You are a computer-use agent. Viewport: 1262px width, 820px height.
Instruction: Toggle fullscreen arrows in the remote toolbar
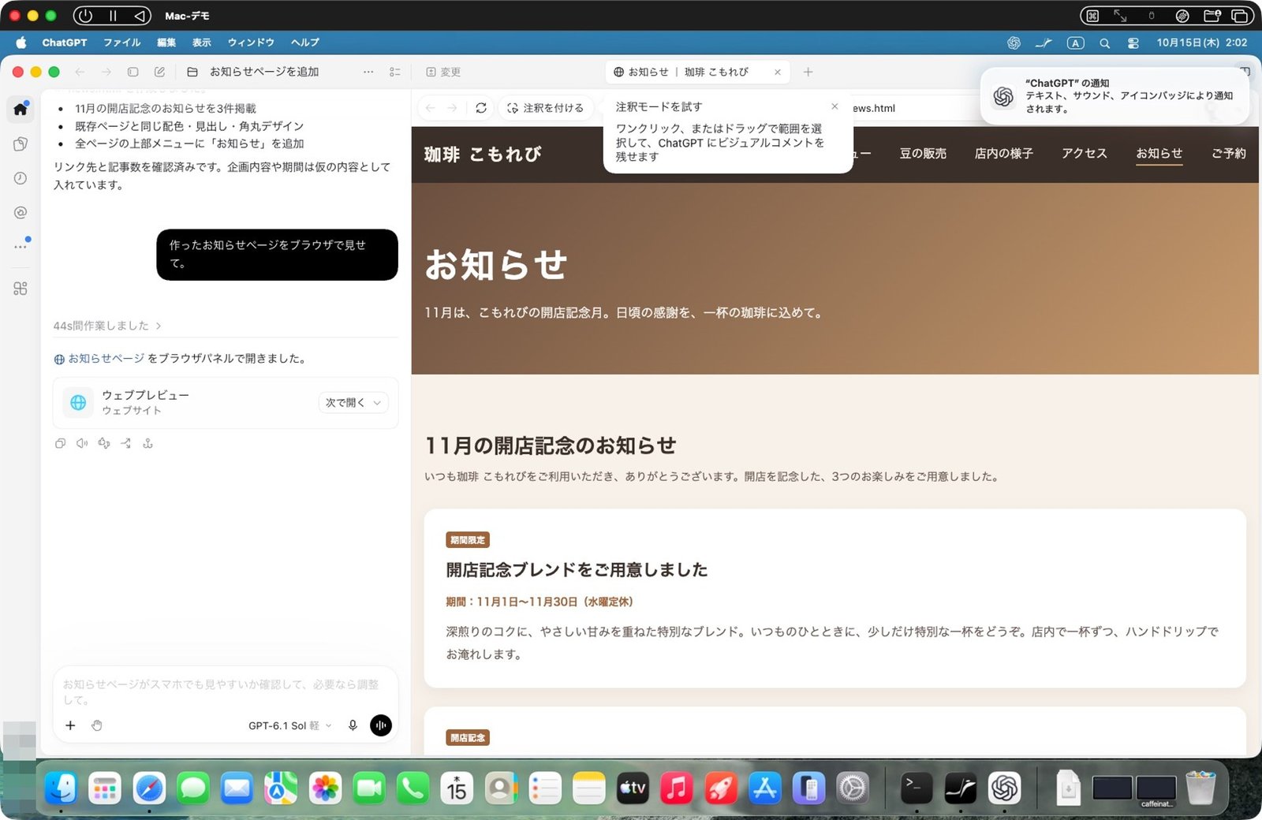1120,16
